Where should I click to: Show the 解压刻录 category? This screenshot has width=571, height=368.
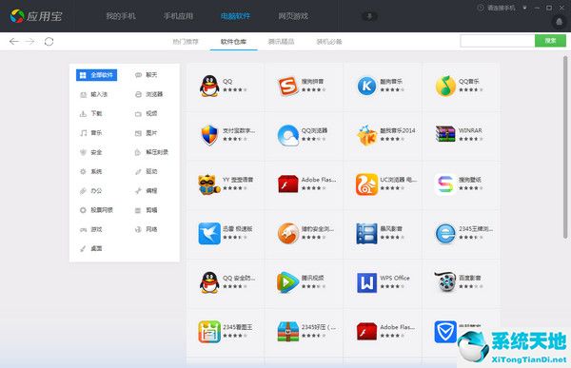[151, 152]
